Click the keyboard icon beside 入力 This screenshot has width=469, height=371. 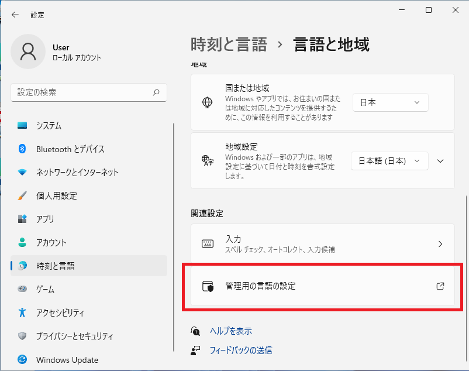click(208, 244)
